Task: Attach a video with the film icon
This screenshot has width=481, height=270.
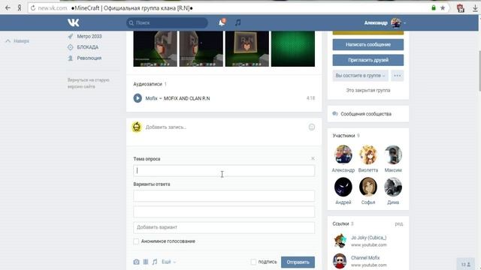Action: [146, 262]
